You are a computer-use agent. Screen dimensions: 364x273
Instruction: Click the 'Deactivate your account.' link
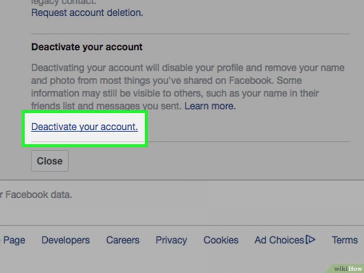(x=84, y=127)
